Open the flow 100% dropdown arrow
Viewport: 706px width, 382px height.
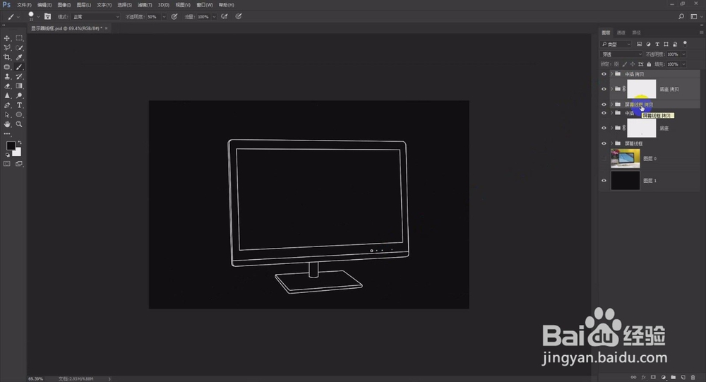pyautogui.click(x=214, y=17)
